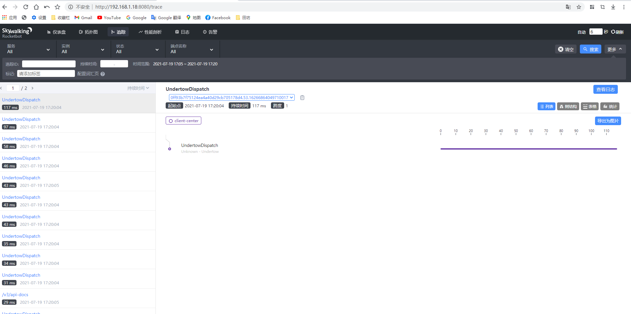Click the purple span duration bar
This screenshot has width=631, height=314.
coord(529,149)
